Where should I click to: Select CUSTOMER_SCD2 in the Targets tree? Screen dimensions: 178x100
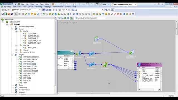click(30, 64)
